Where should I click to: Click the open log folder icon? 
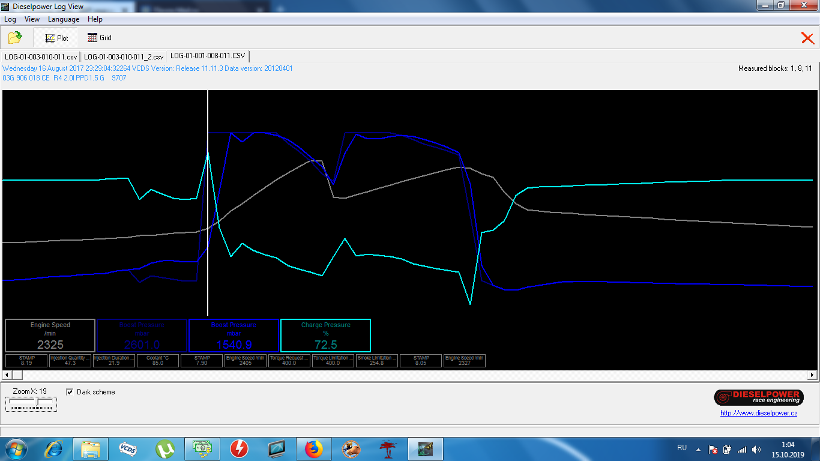point(15,38)
